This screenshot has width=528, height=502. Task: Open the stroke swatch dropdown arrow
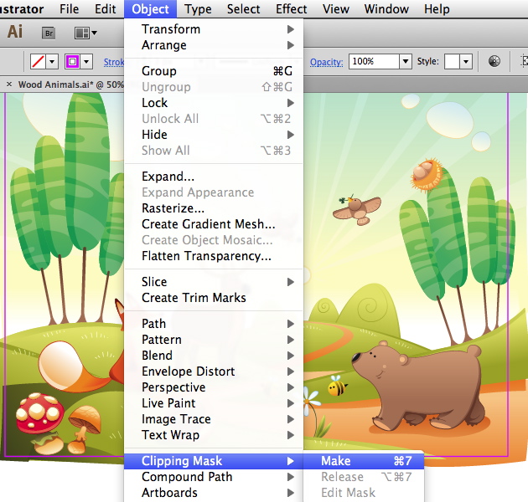(x=86, y=62)
